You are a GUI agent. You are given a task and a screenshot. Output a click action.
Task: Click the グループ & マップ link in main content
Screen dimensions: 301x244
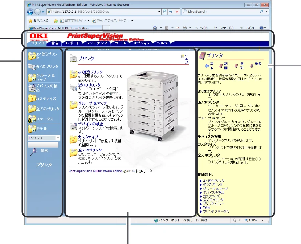point(93,103)
